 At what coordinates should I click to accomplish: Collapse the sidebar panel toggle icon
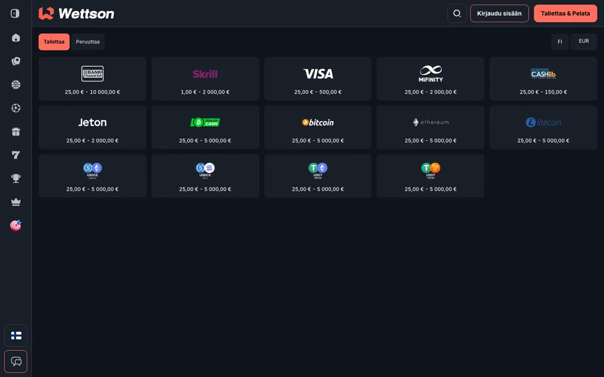(15, 14)
